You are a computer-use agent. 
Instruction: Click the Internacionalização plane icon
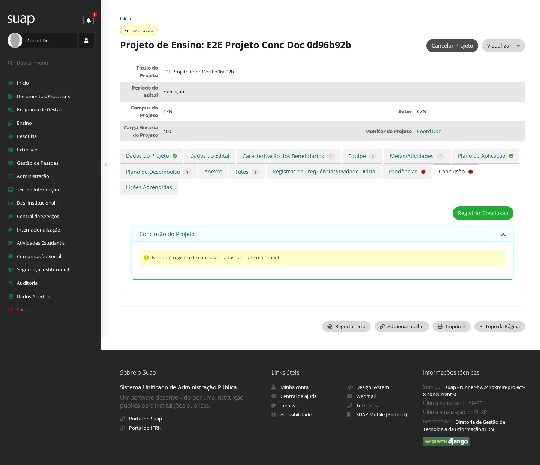(x=10, y=230)
